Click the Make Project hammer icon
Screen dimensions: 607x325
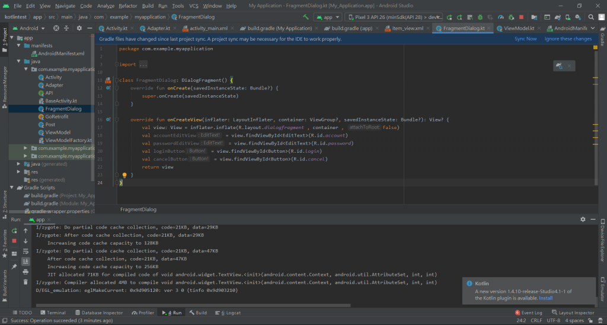pyautogui.click(x=306, y=17)
